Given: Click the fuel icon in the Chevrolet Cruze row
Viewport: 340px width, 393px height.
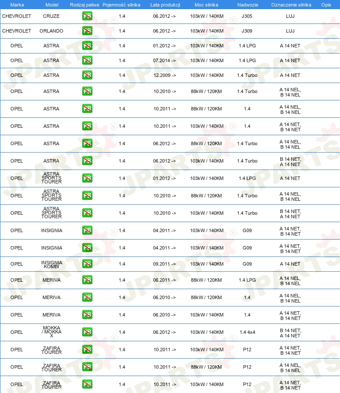Looking at the screenshot, I should [x=87, y=16].
